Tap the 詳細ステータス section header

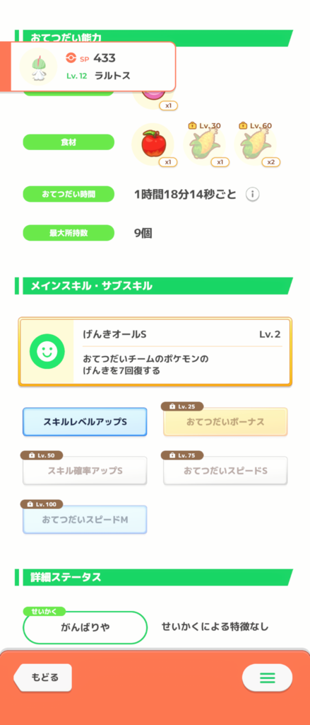154,578
